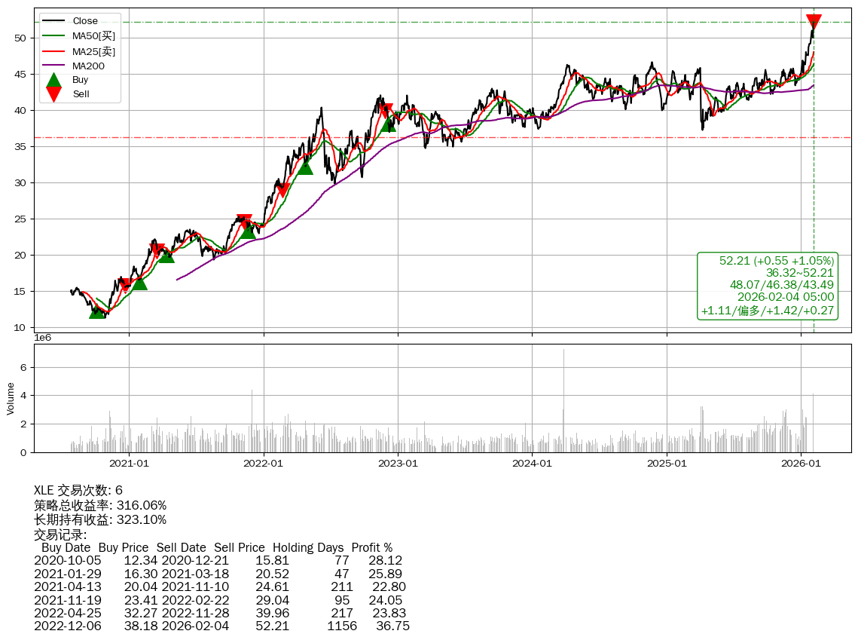Screen dimensions: 858x640
Task: Click the 2022-01 date label on x-axis
Action: [x=264, y=463]
